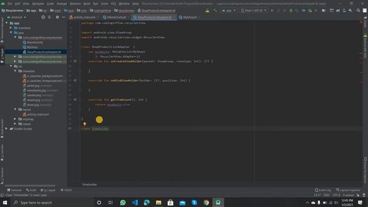
Task: Open the Event Log
Action: tap(323, 190)
